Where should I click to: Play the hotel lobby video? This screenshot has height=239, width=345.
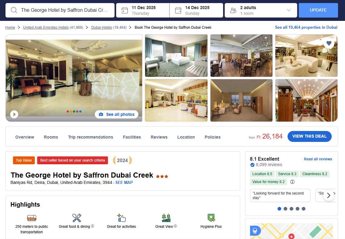click(14, 114)
